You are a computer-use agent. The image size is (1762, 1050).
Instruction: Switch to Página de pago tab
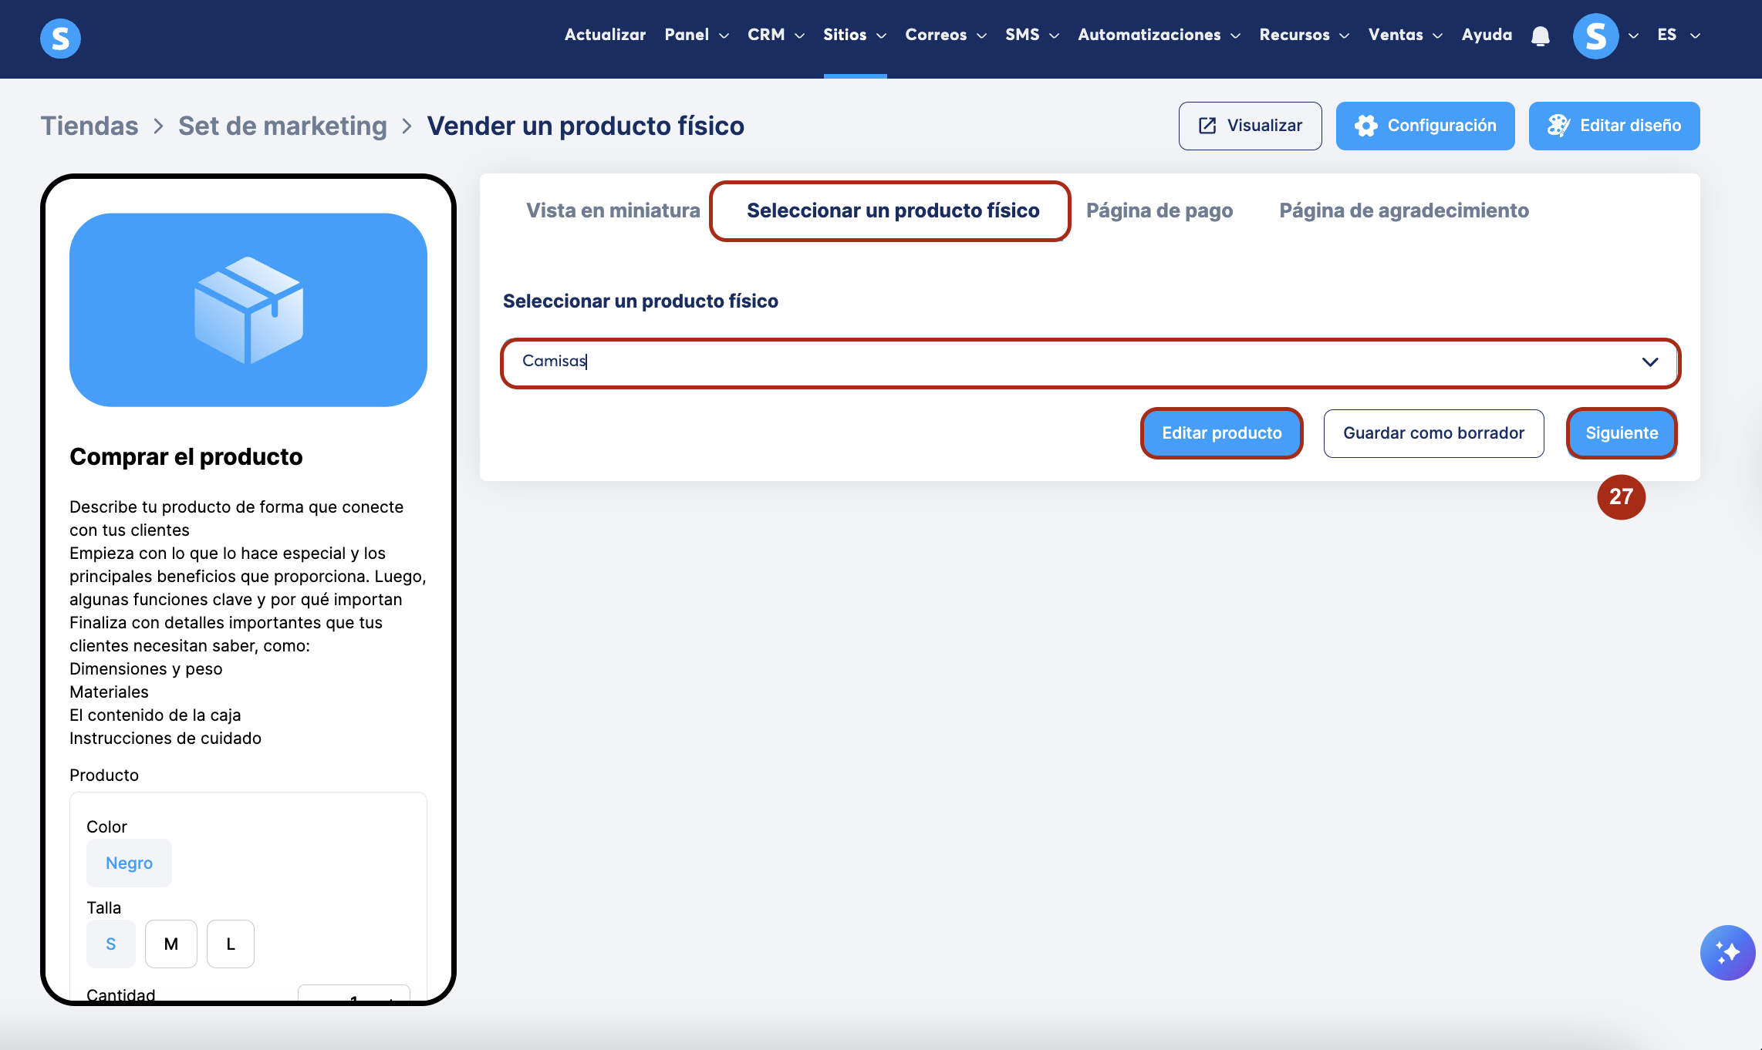[x=1159, y=210]
